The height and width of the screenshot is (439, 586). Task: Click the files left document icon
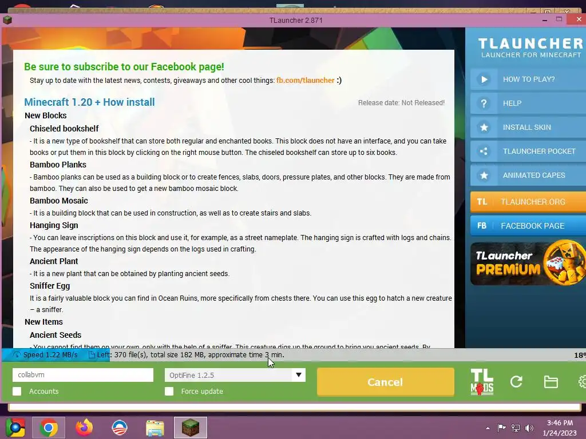coord(92,354)
